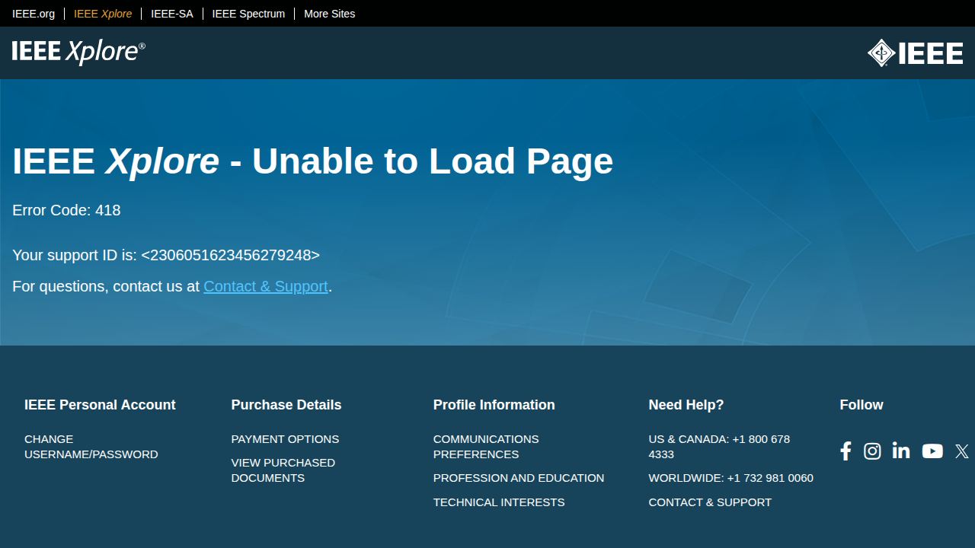View Purchased Documents link
Screen dimensions: 975x548
coord(283,470)
